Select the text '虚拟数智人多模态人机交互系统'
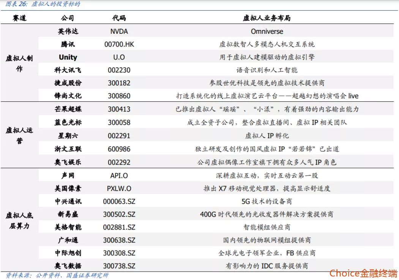 (267, 44)
